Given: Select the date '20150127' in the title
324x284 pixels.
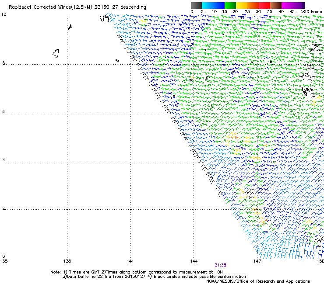Looking at the screenshot, I should pyautogui.click(x=106, y=7).
